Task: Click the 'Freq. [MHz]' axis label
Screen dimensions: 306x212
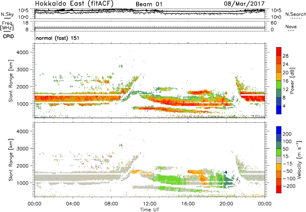Action: (7, 26)
